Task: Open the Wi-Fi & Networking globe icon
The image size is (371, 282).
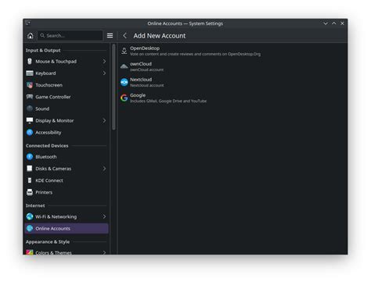Action: tap(30, 216)
